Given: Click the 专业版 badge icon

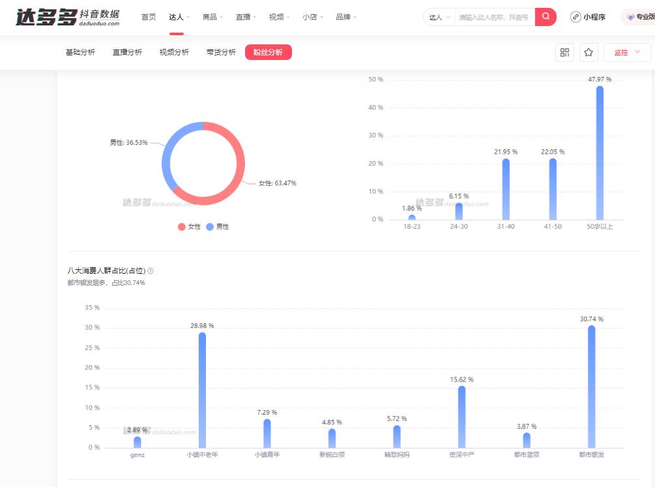Looking at the screenshot, I should point(630,17).
